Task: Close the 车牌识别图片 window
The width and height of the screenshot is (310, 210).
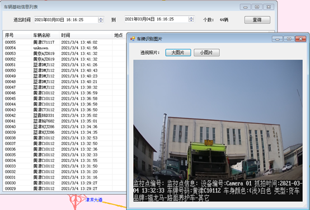Action: coord(300,39)
